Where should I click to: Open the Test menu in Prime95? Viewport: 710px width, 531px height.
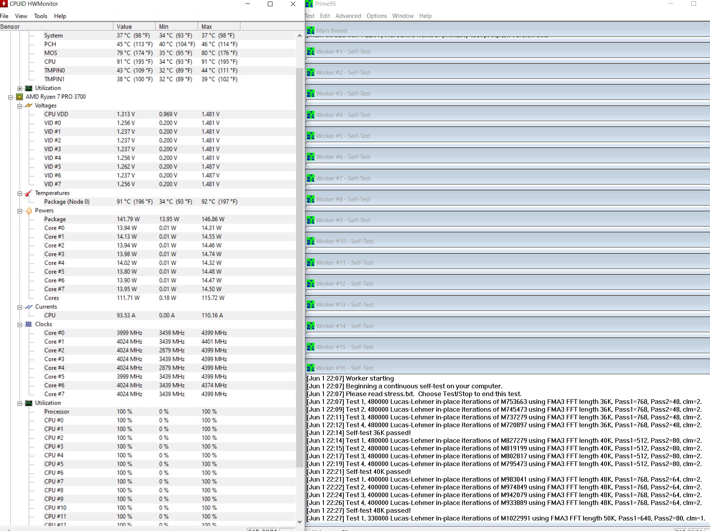click(310, 16)
